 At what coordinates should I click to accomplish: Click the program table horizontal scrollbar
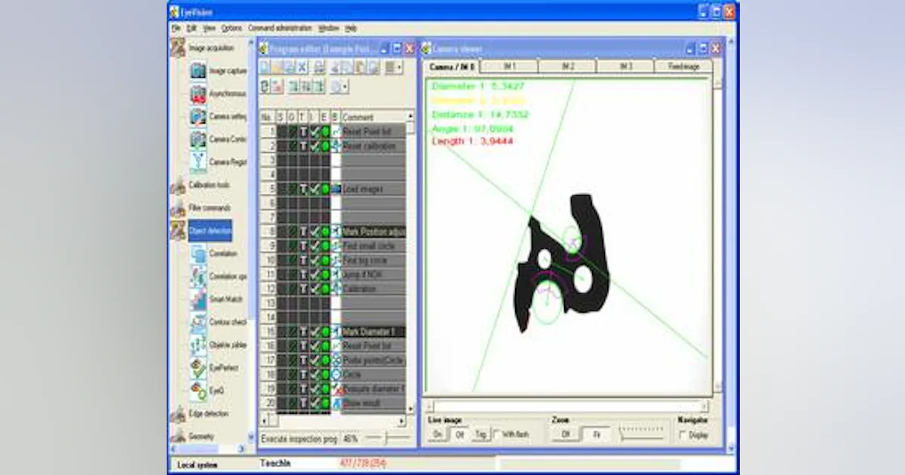[x=333, y=421]
